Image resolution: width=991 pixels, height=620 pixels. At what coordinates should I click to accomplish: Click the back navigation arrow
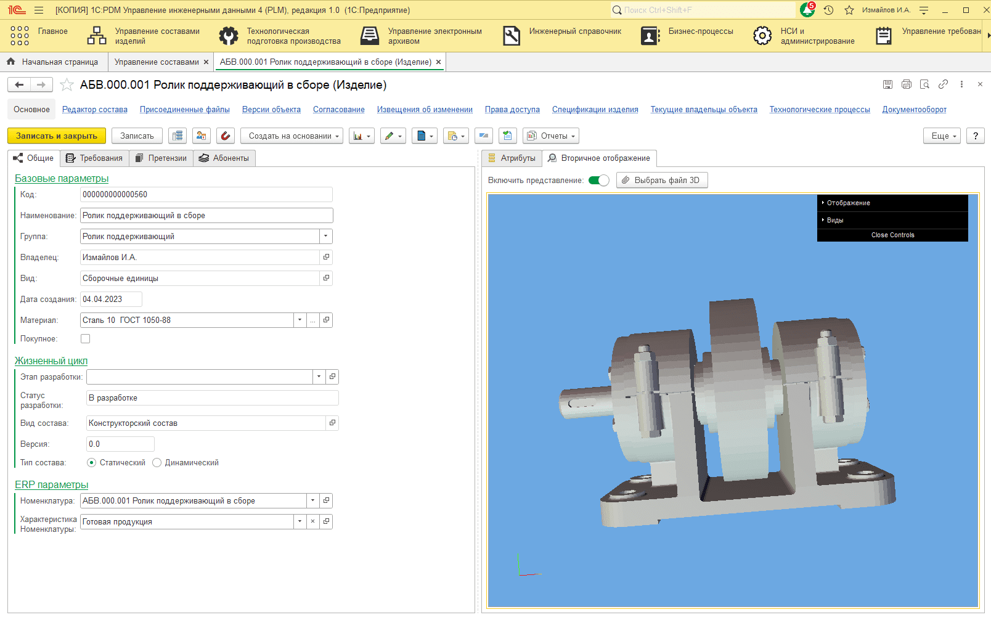coord(19,85)
